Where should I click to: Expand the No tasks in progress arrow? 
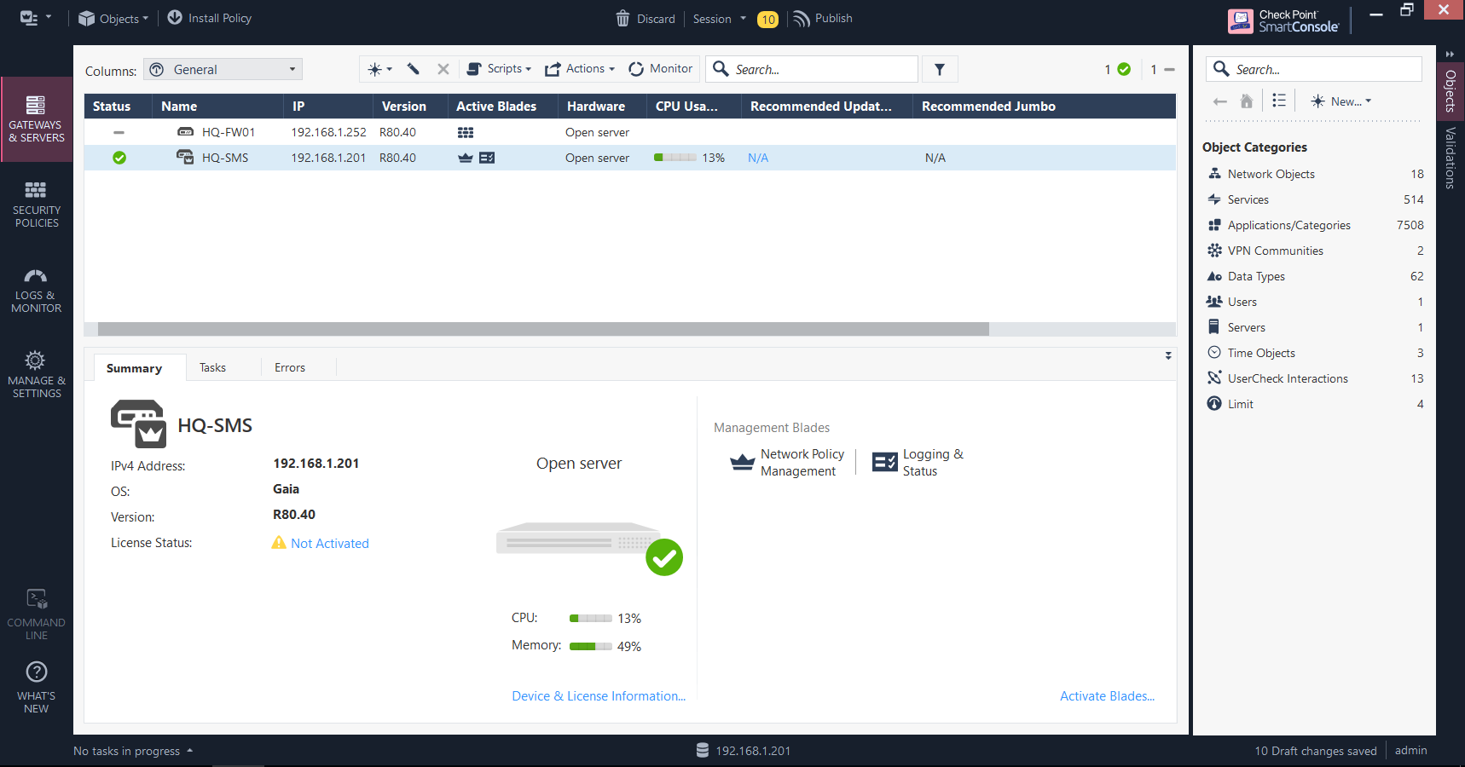click(189, 751)
